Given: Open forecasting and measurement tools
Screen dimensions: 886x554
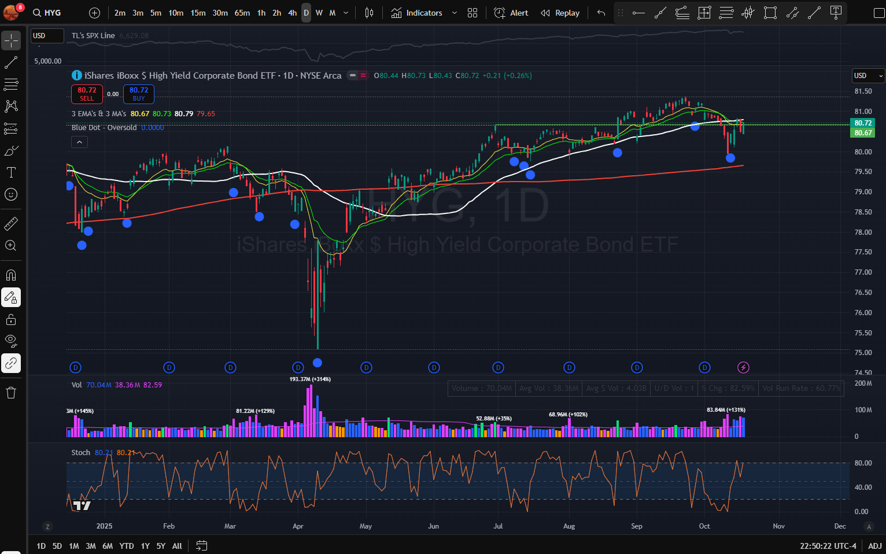Looking at the screenshot, I should (x=11, y=128).
